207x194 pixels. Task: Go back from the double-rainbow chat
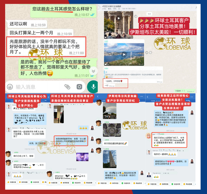coord(98,96)
